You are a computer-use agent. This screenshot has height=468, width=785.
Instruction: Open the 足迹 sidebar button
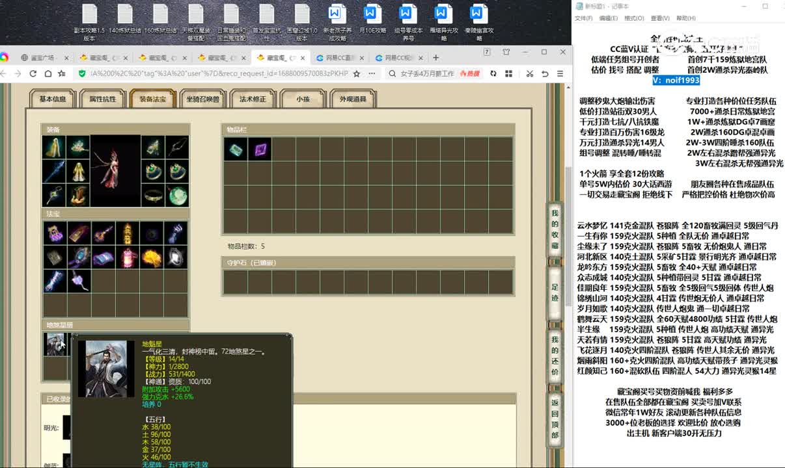(x=555, y=293)
